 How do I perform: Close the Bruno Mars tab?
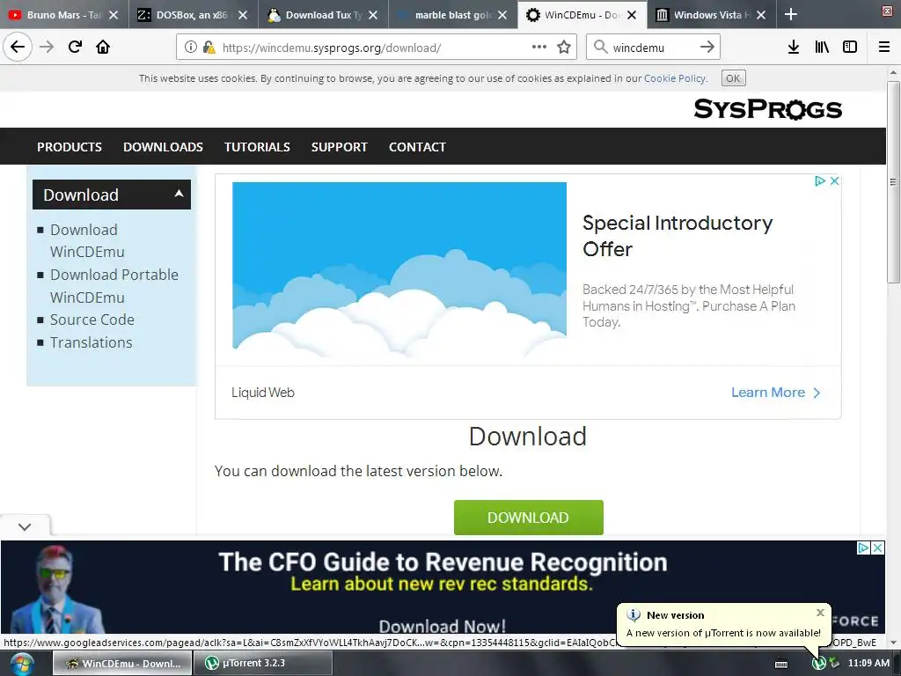pos(114,15)
